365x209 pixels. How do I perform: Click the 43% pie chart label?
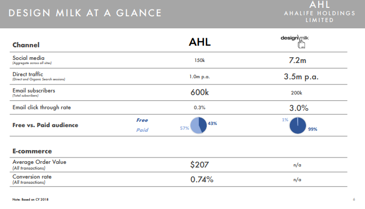[x=212, y=123]
